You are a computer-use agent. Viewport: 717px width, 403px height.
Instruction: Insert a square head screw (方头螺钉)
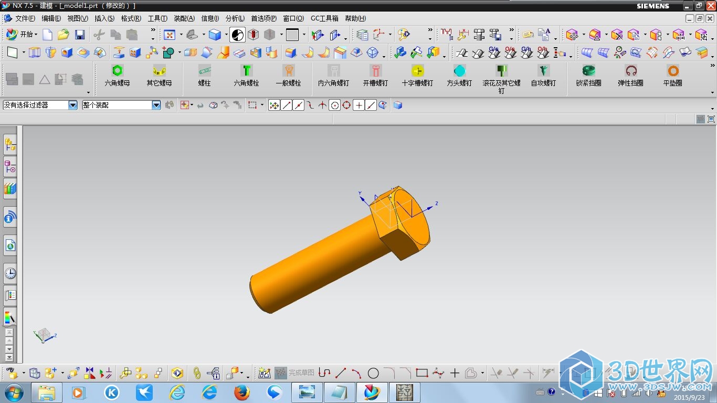pyautogui.click(x=459, y=76)
